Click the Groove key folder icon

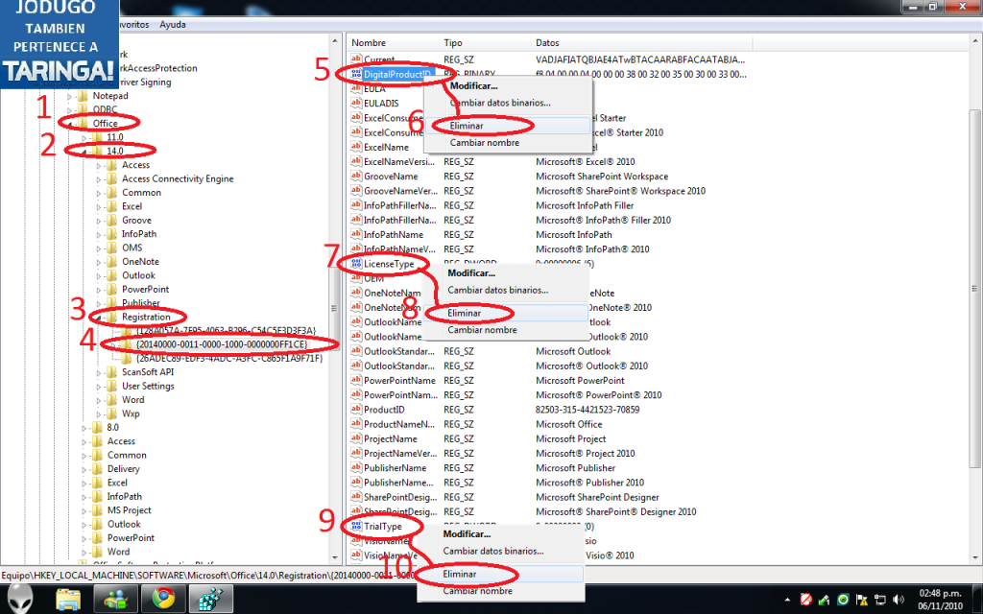(111, 220)
